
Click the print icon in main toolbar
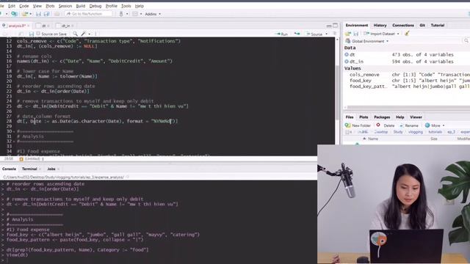(57, 14)
